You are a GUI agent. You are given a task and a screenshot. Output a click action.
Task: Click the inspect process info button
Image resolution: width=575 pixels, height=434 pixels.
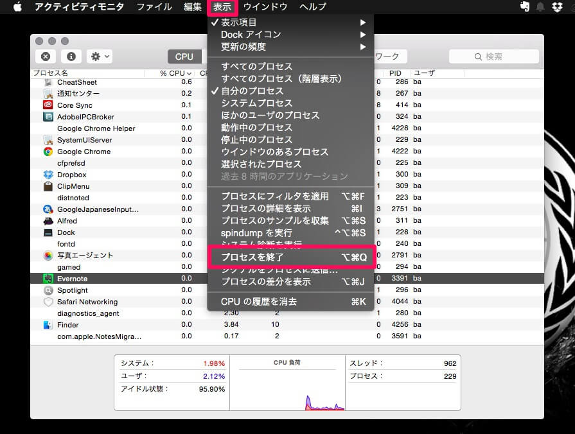pos(71,56)
